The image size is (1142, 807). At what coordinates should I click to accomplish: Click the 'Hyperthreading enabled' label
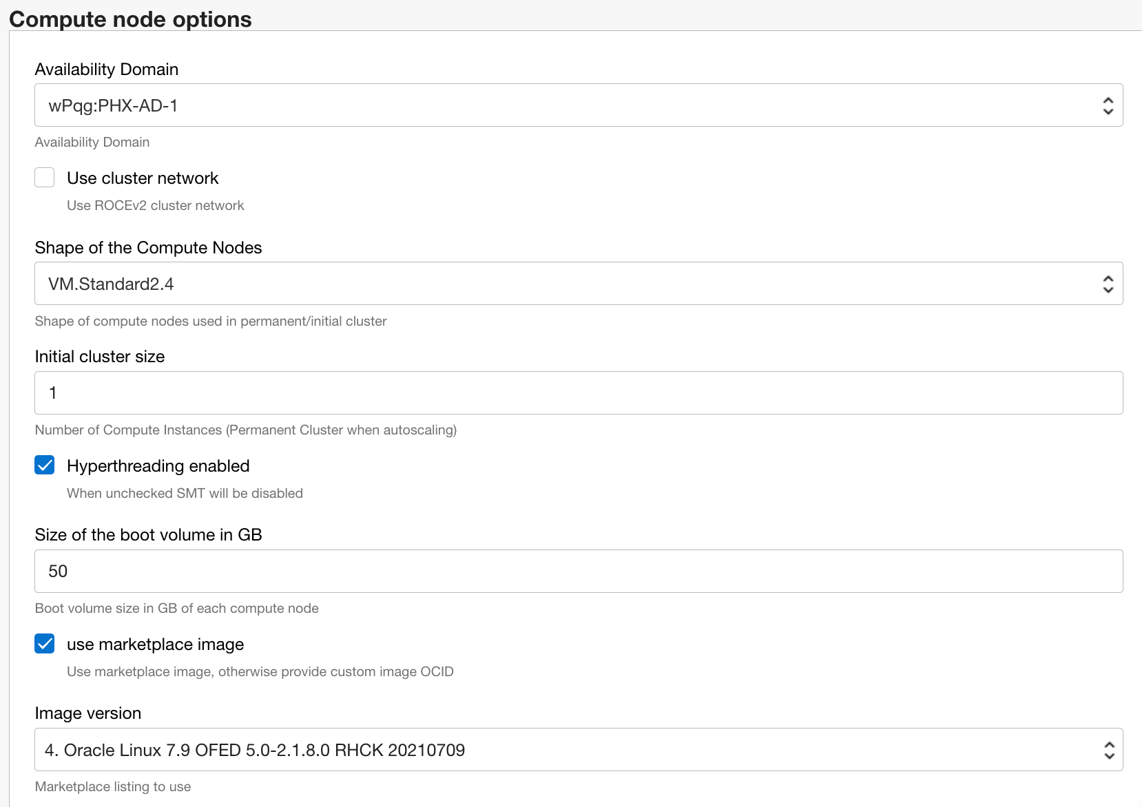pyautogui.click(x=158, y=466)
